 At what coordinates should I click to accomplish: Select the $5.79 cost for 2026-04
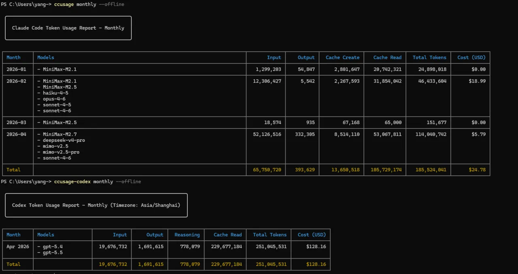tap(478, 134)
